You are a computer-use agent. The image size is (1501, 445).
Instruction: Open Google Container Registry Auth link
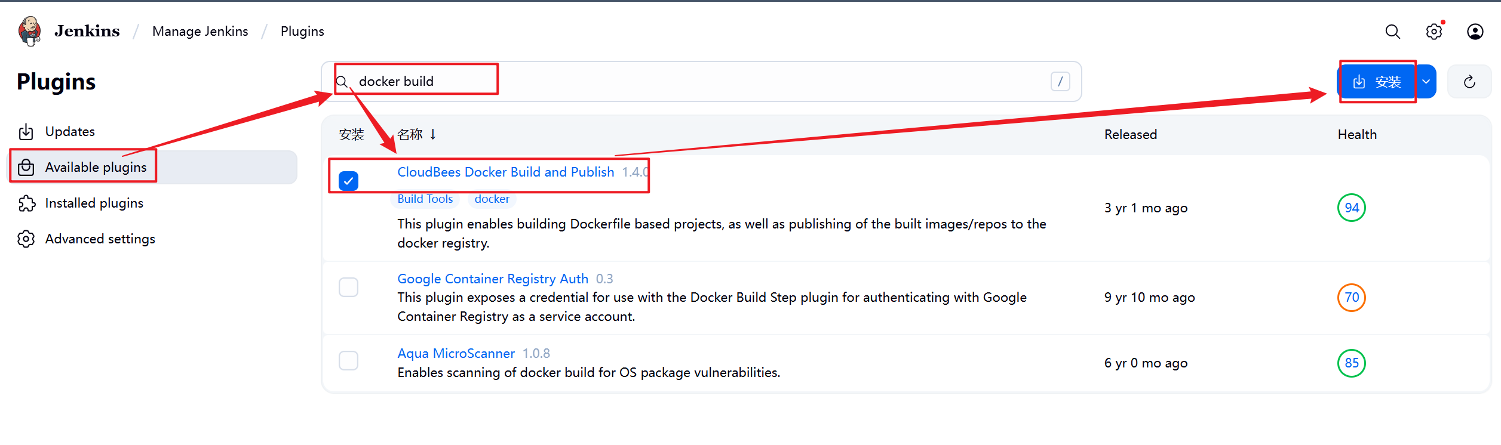(x=493, y=279)
